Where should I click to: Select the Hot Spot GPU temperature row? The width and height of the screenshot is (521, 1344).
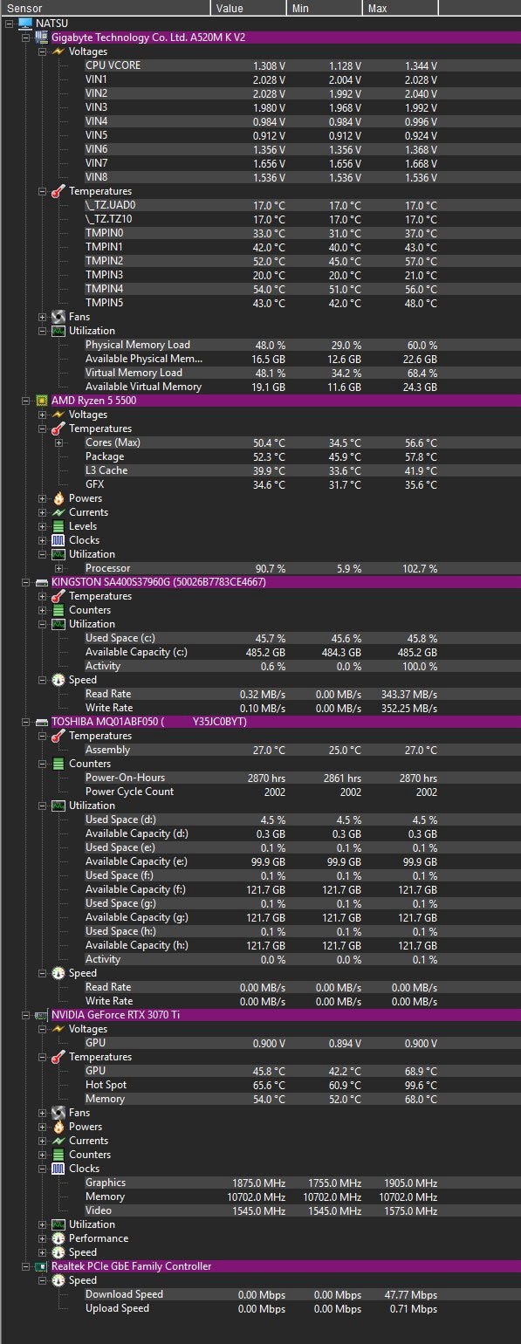(x=260, y=1085)
